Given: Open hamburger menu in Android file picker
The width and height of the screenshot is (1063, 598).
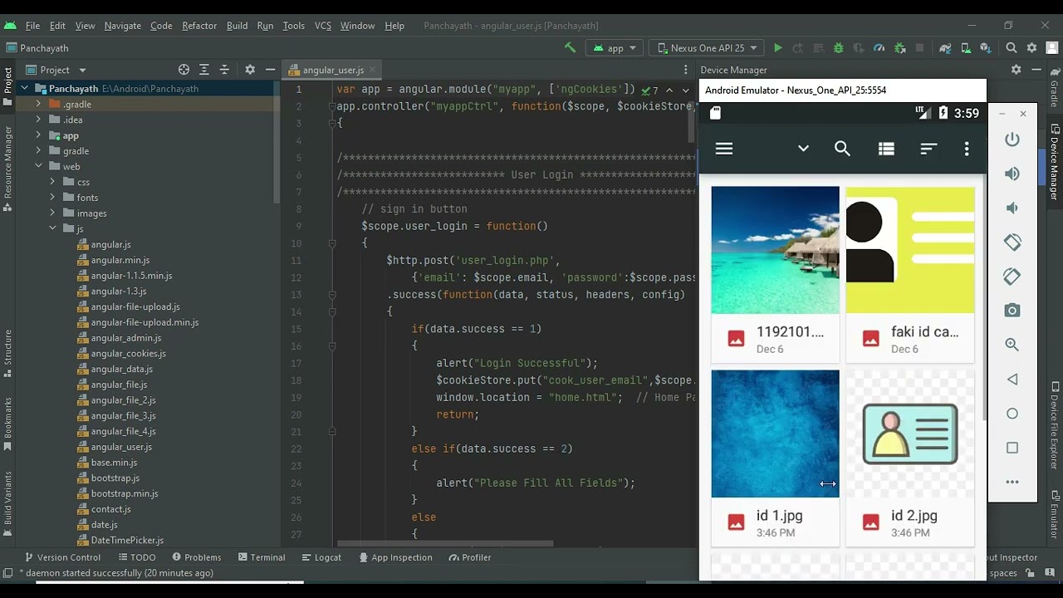Looking at the screenshot, I should click(x=724, y=149).
